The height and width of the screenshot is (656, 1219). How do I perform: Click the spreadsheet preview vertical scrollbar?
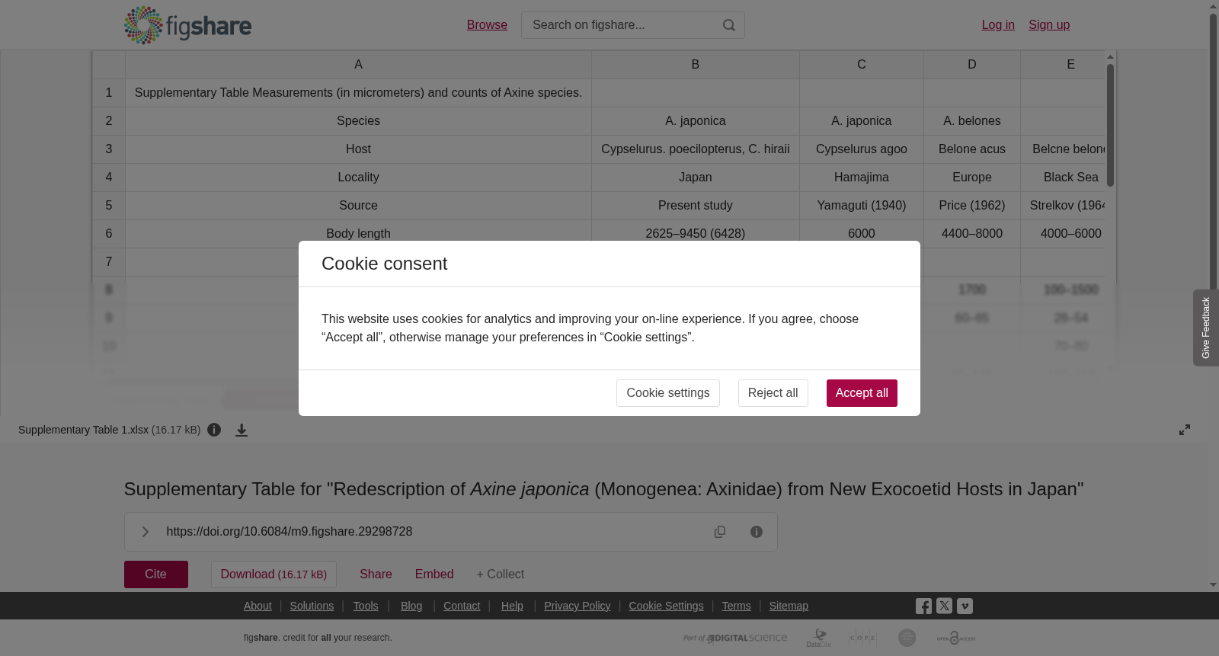[1111, 125]
